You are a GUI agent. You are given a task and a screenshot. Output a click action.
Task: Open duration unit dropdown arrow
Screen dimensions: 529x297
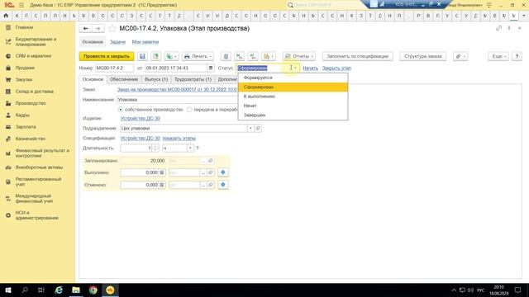(x=190, y=148)
